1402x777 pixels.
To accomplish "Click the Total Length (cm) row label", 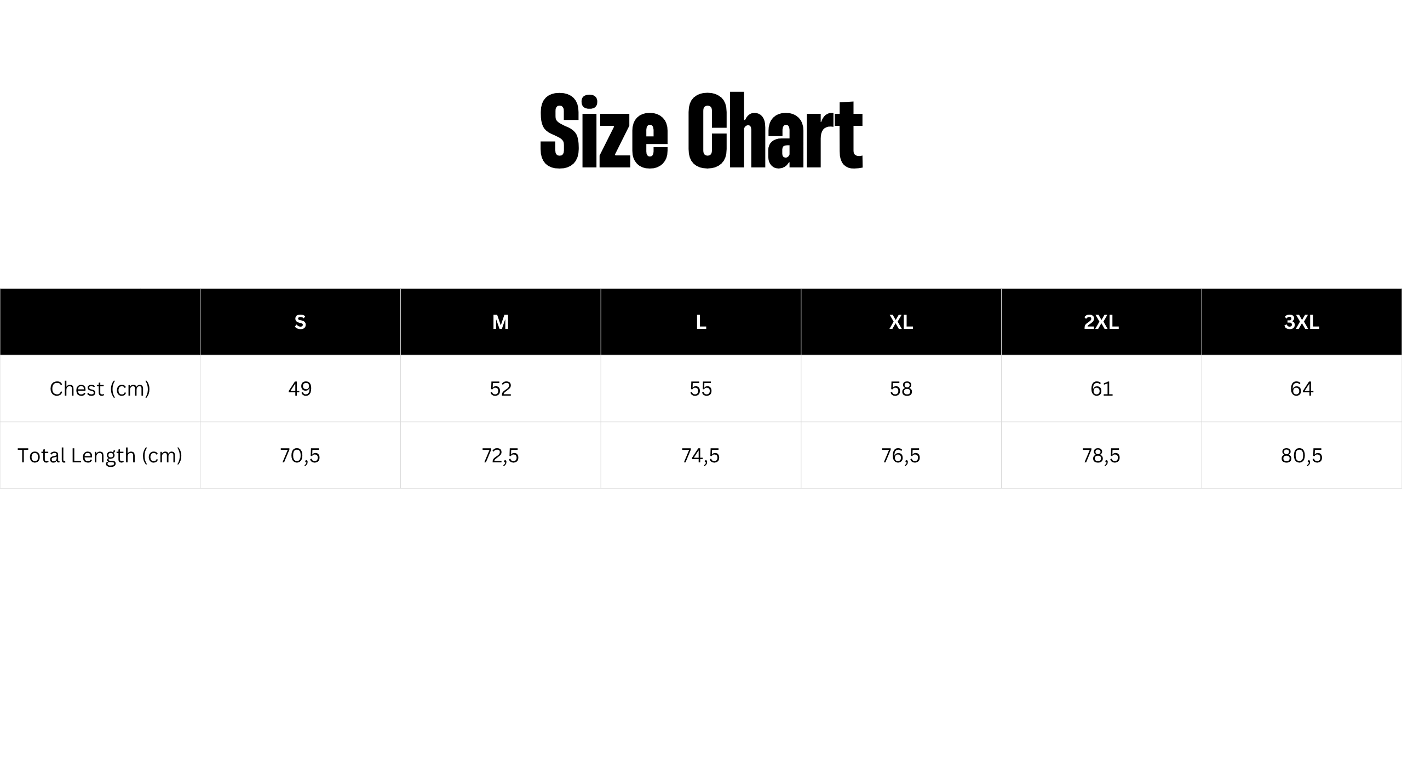I will [x=100, y=456].
